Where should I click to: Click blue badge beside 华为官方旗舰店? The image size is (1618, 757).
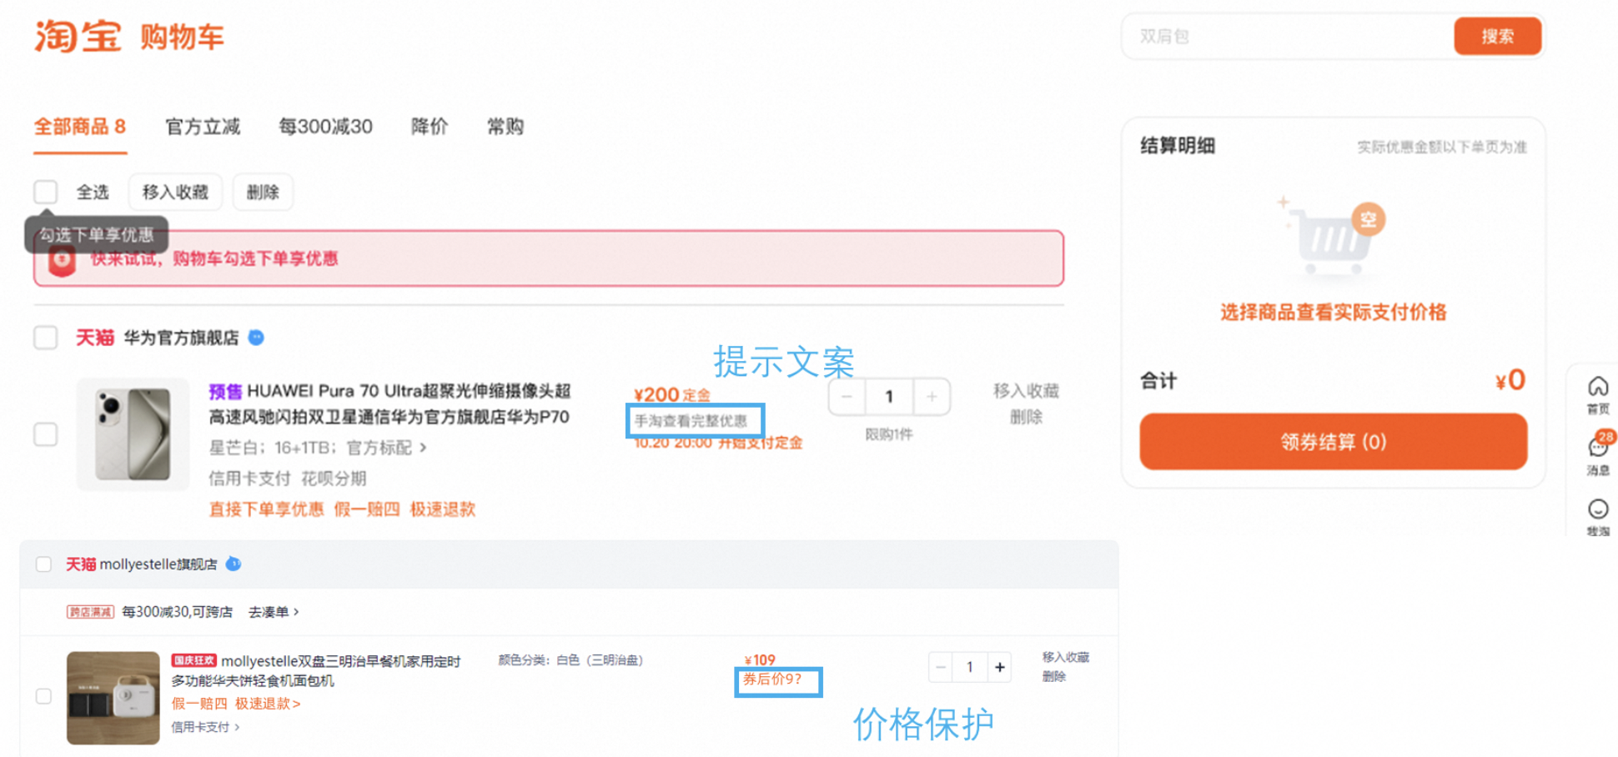(257, 338)
